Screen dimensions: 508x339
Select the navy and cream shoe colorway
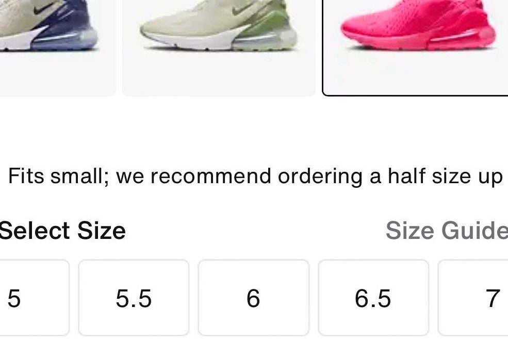(57, 47)
